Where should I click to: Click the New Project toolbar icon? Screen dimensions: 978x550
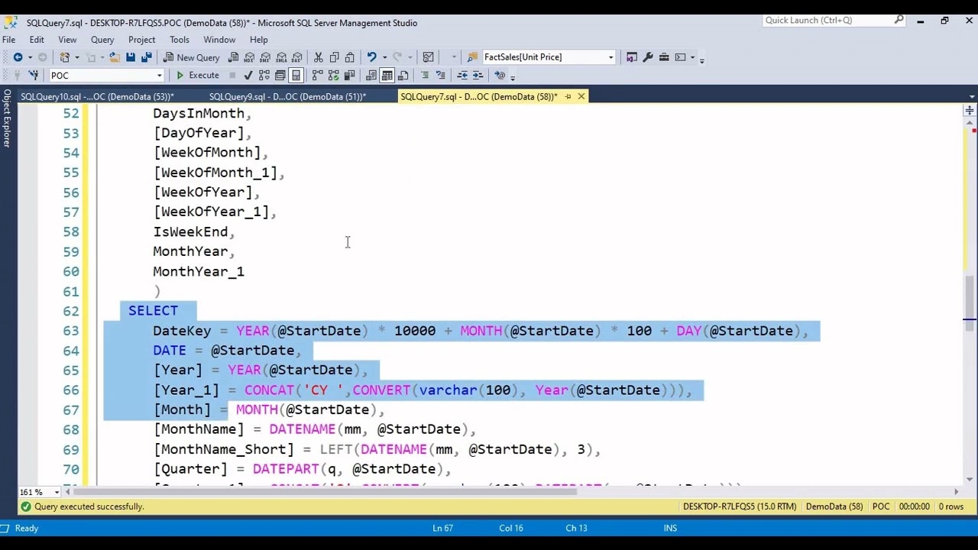(64, 57)
